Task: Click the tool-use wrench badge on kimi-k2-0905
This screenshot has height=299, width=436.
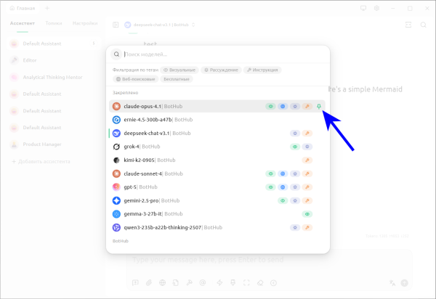Action: pyautogui.click(x=307, y=160)
